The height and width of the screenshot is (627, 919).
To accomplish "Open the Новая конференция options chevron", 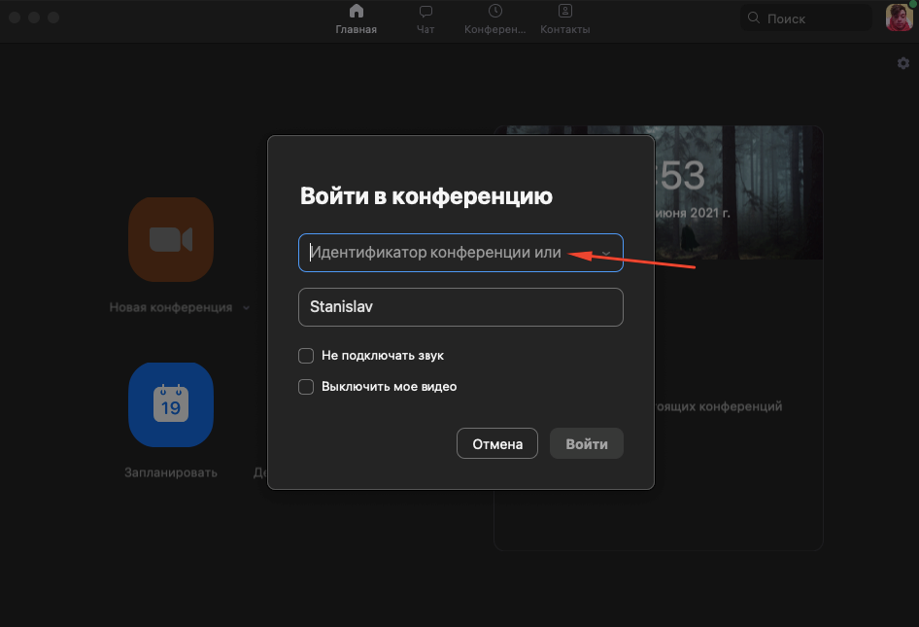I will 245,307.
